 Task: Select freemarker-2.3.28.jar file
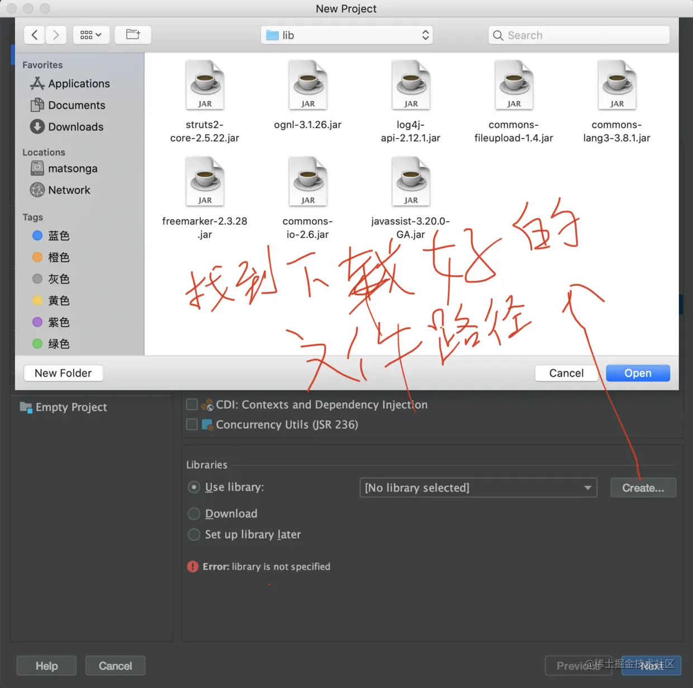point(205,198)
